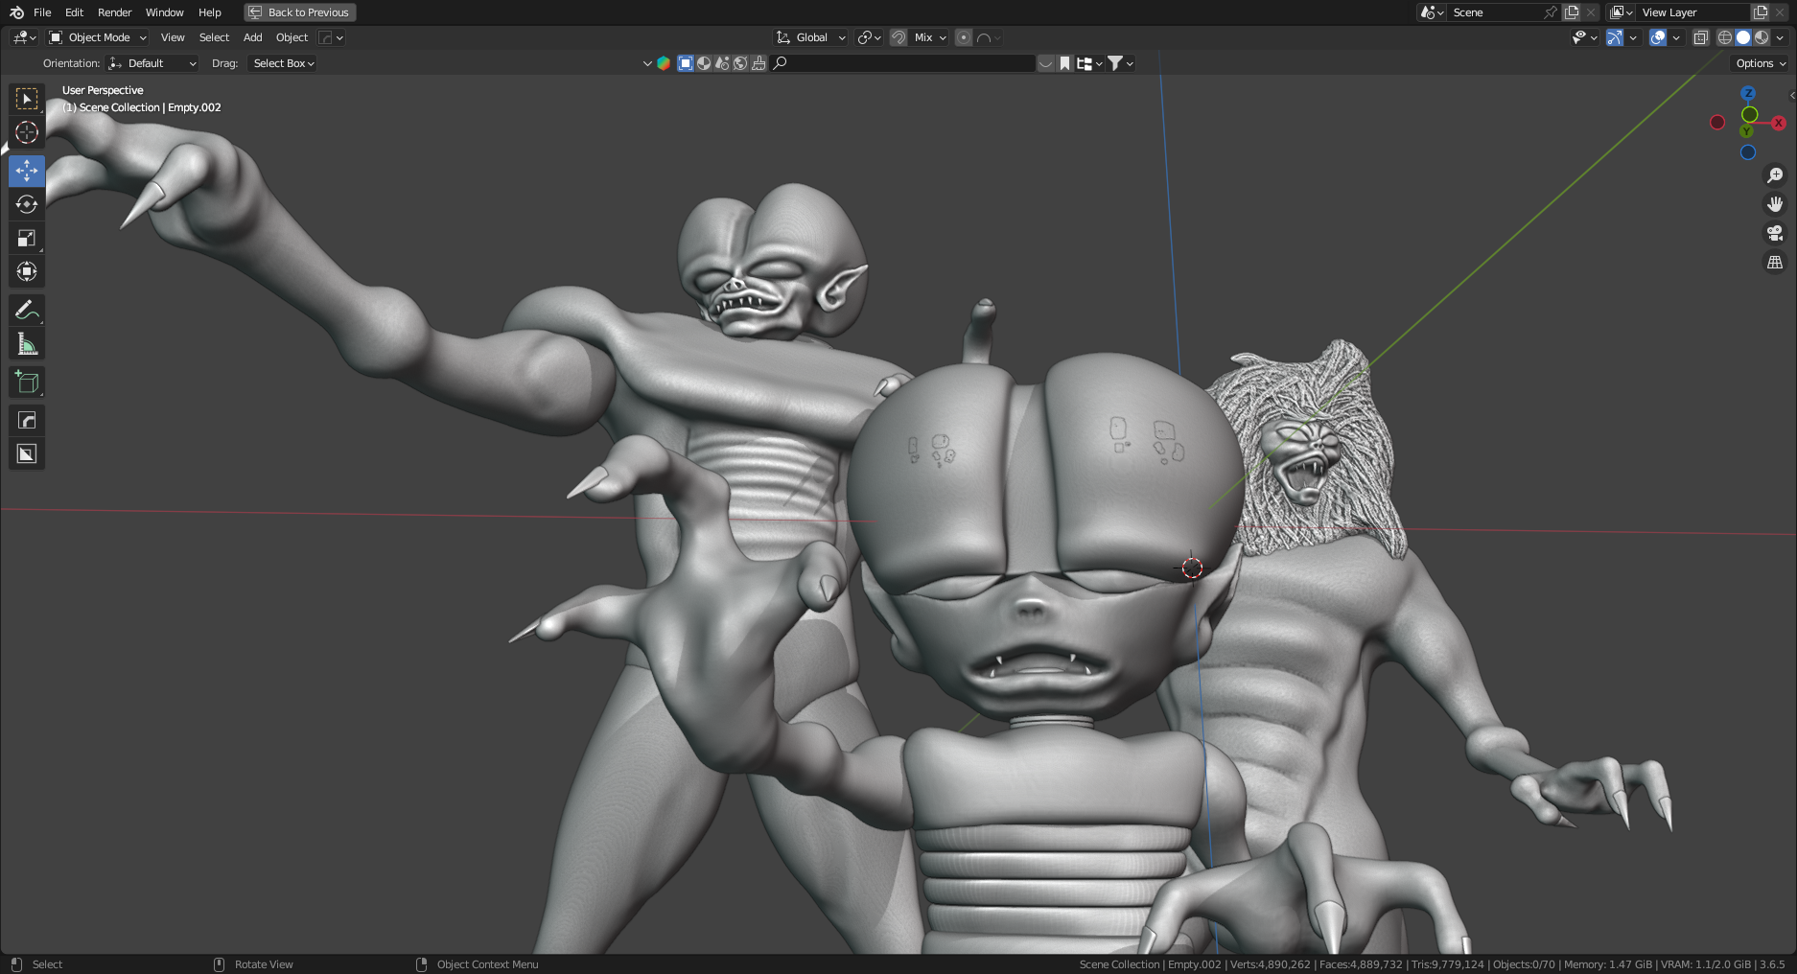Open the viewport Object menu

(x=292, y=37)
